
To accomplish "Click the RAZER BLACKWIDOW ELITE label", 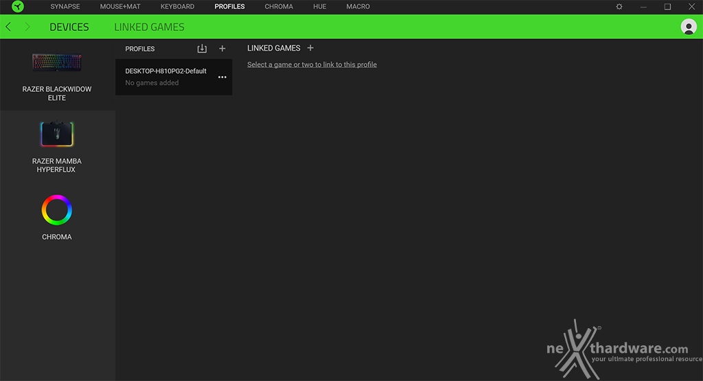I will tap(57, 93).
